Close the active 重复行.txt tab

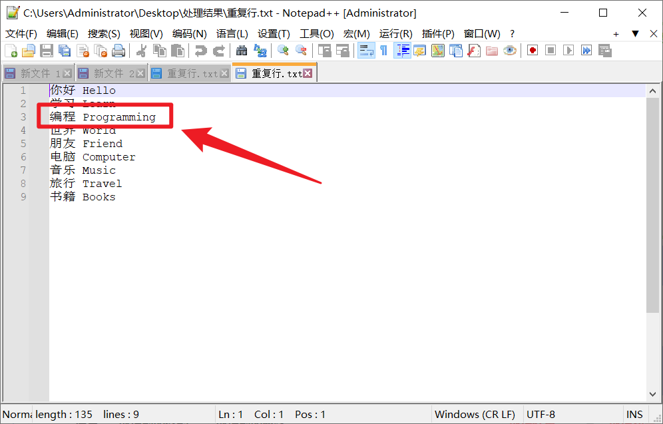pyautogui.click(x=308, y=74)
